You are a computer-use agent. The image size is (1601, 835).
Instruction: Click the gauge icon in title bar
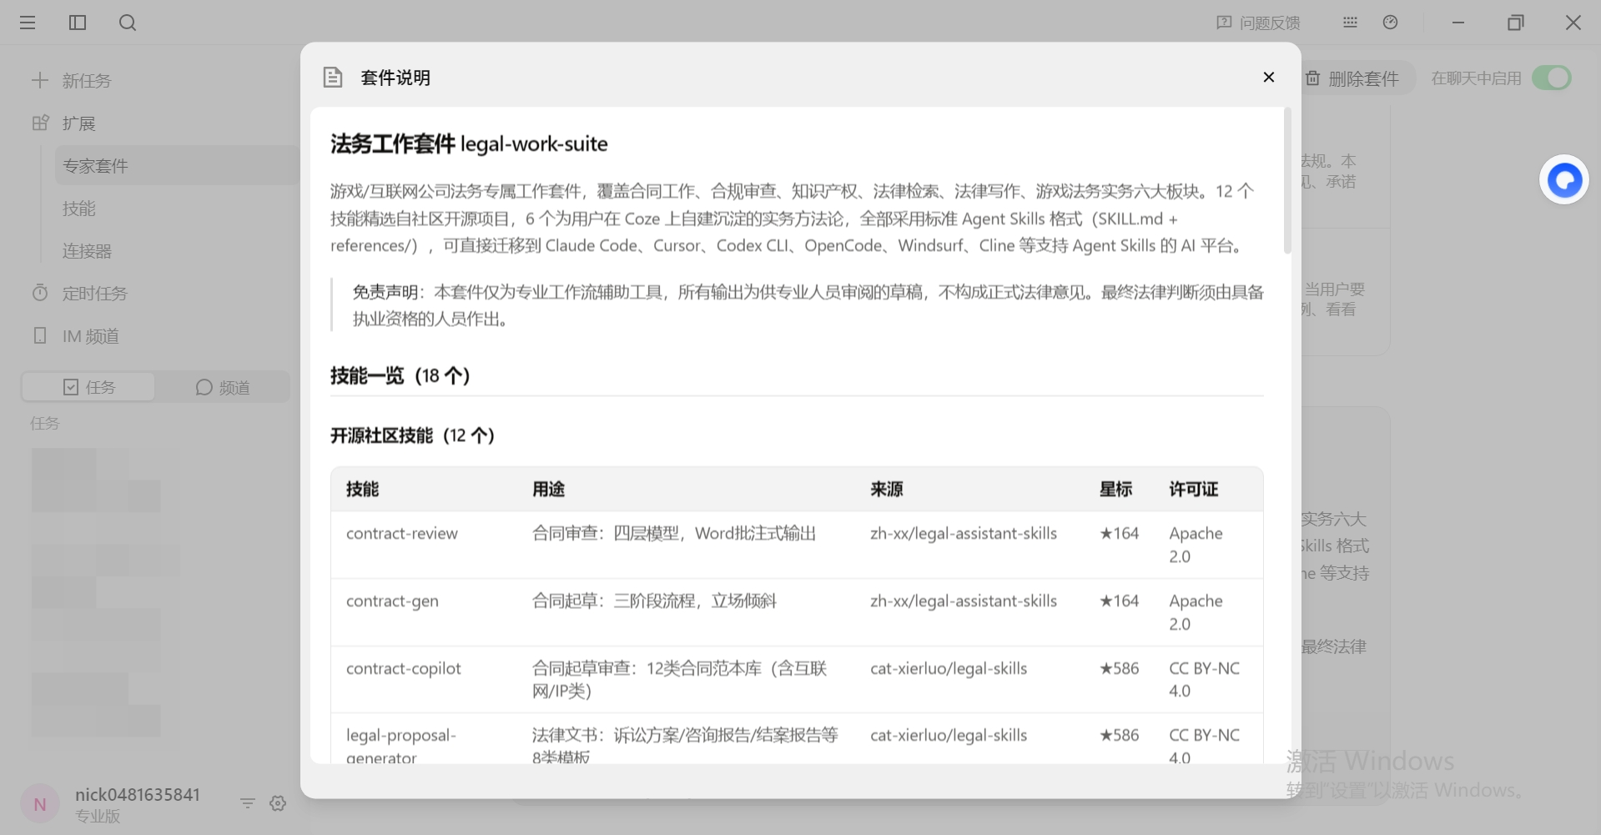(x=1390, y=23)
